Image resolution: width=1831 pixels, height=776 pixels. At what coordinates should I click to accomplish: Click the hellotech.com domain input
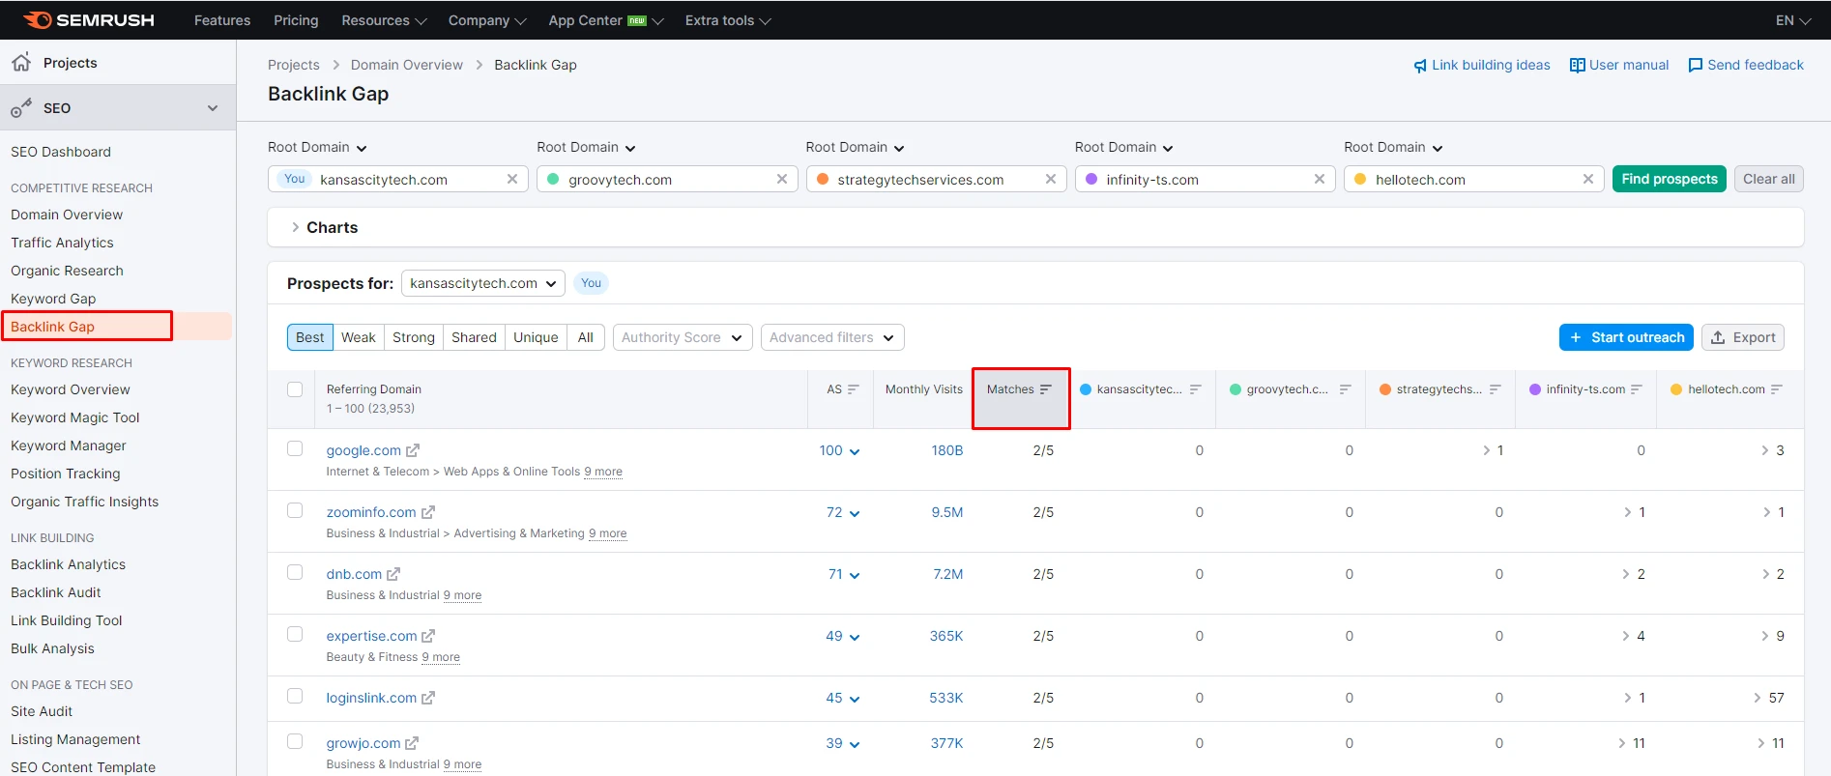coord(1474,179)
